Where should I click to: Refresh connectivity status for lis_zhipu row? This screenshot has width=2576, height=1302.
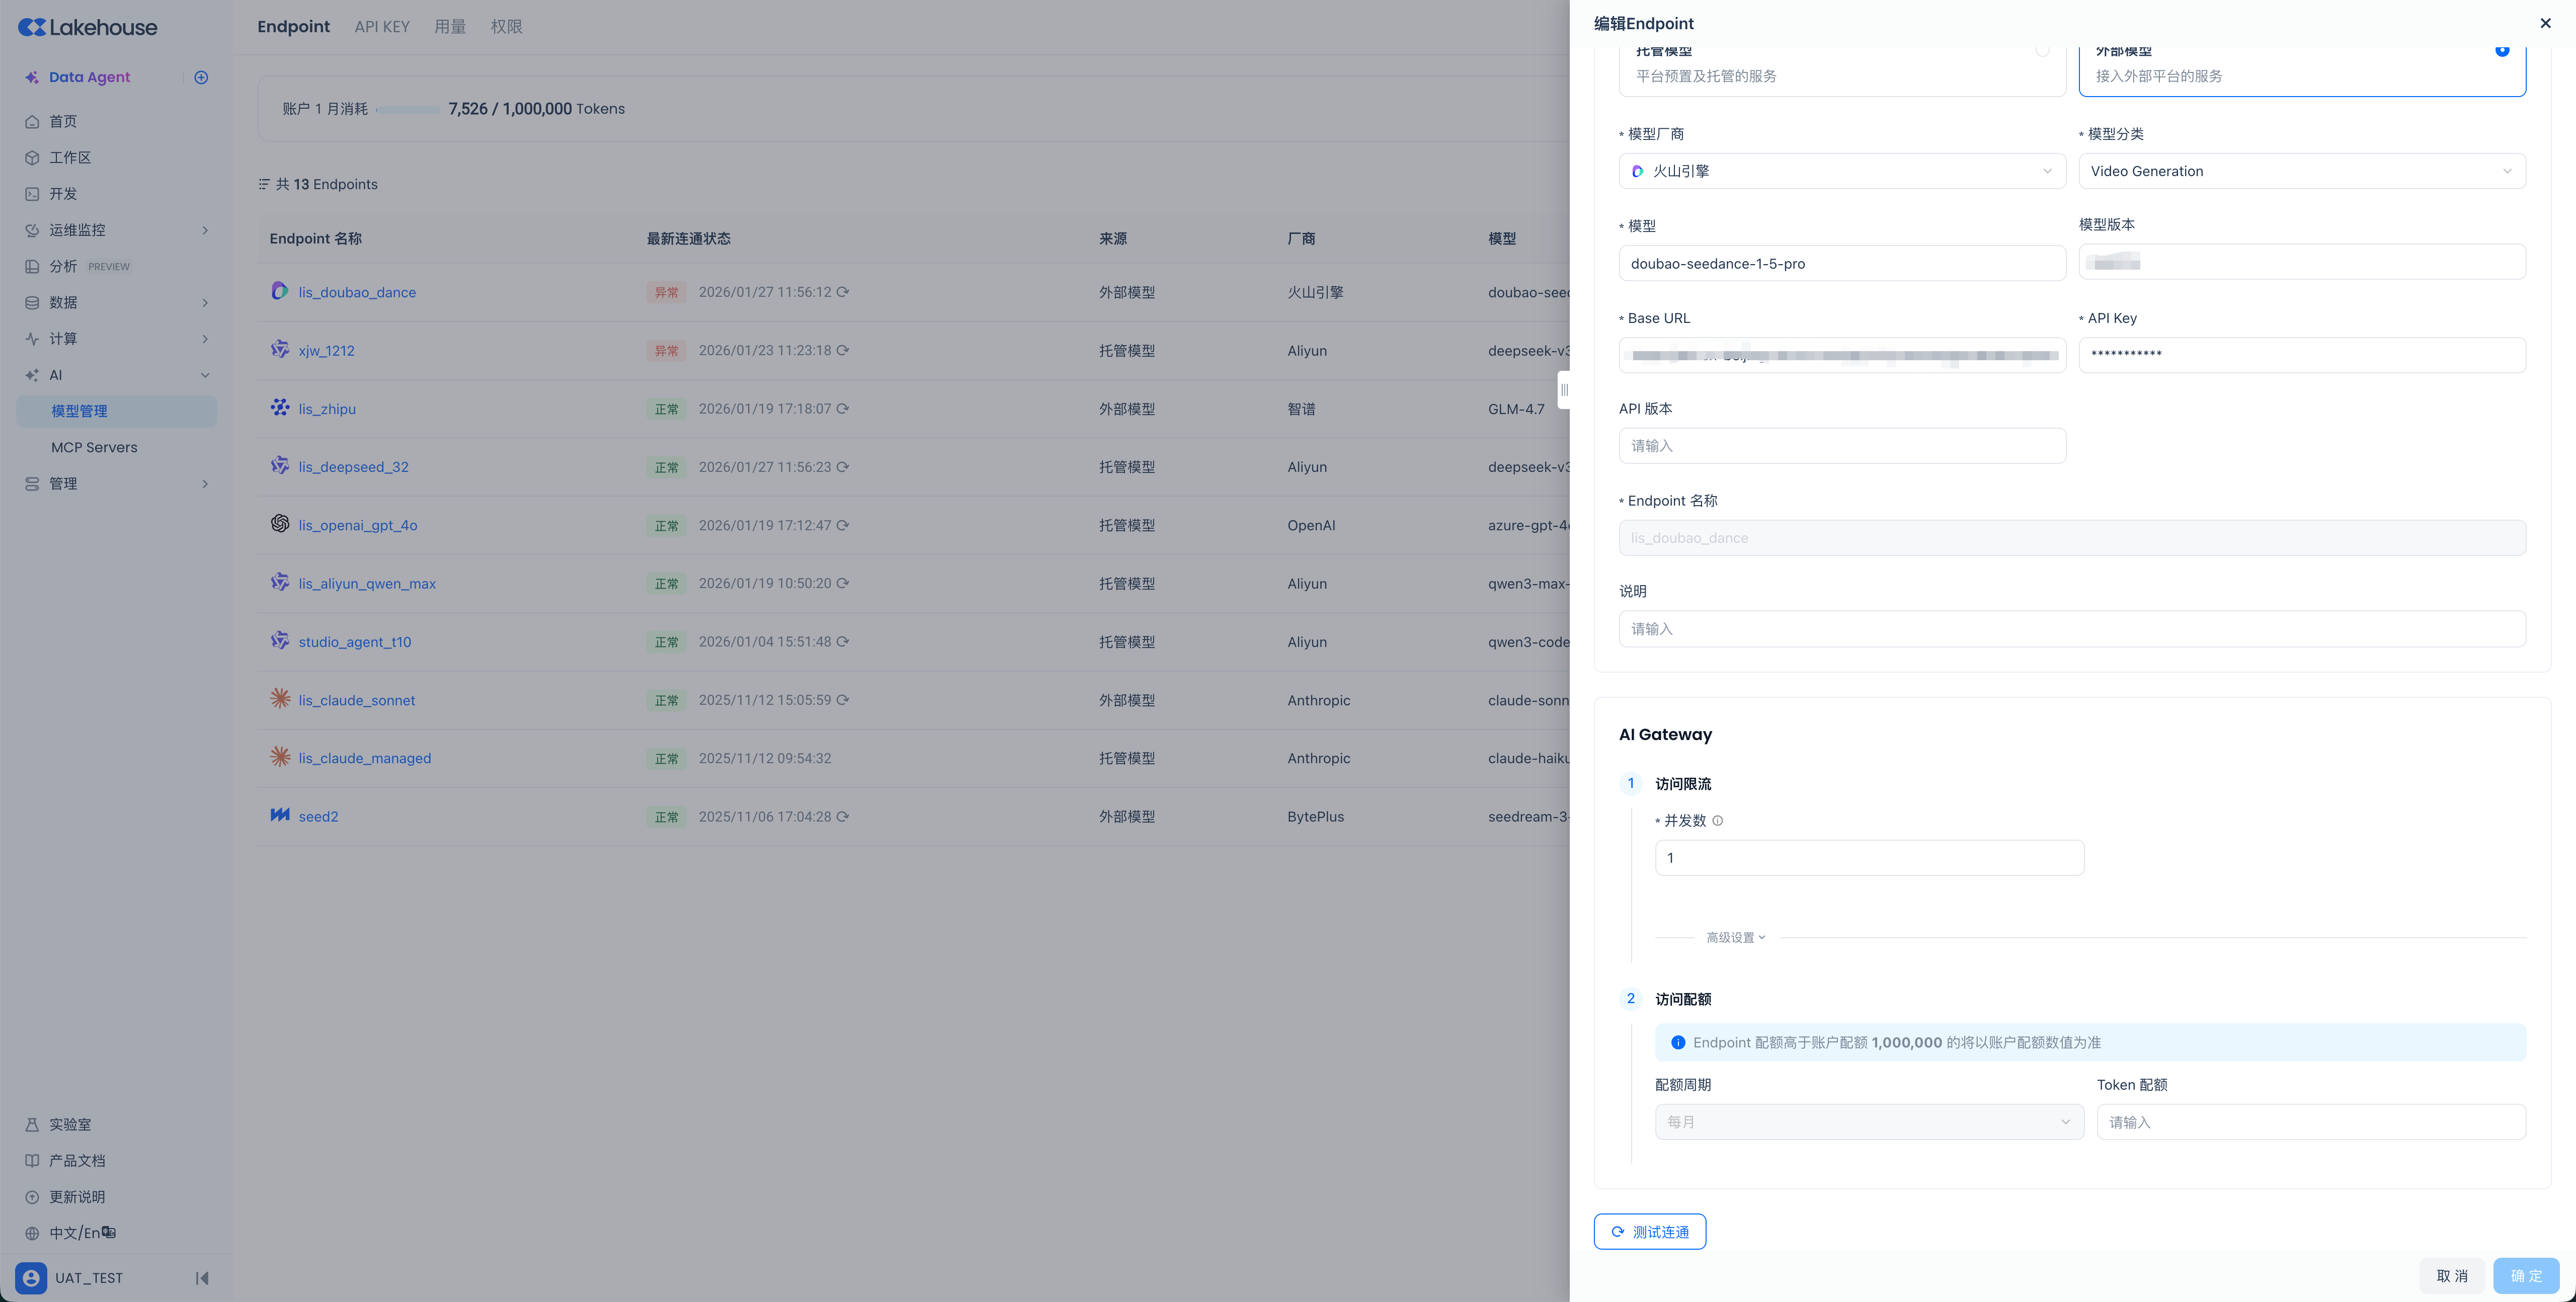(x=843, y=408)
